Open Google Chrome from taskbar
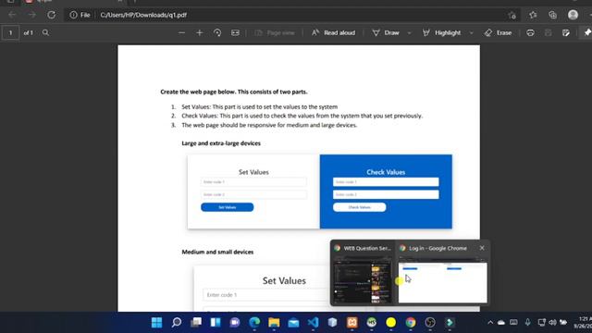This screenshot has height=333, width=592. (x=411, y=323)
